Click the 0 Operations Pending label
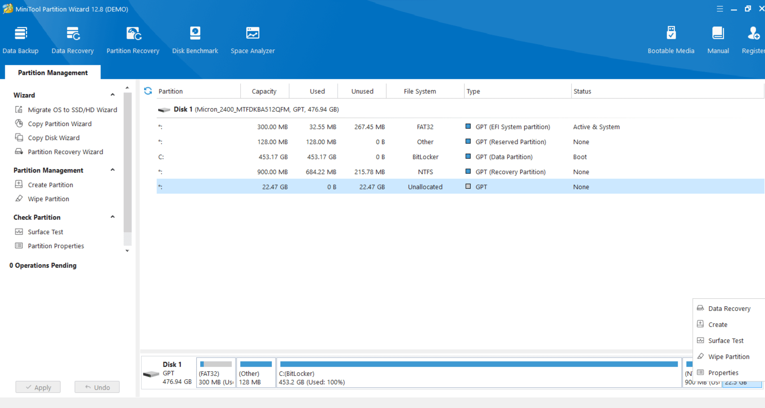Image resolution: width=765 pixels, height=408 pixels. click(43, 265)
